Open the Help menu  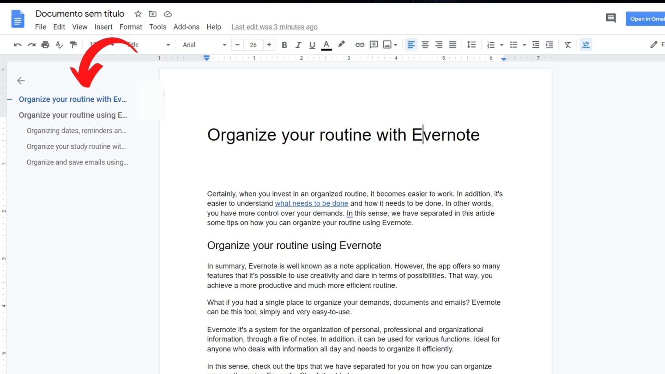click(x=214, y=27)
